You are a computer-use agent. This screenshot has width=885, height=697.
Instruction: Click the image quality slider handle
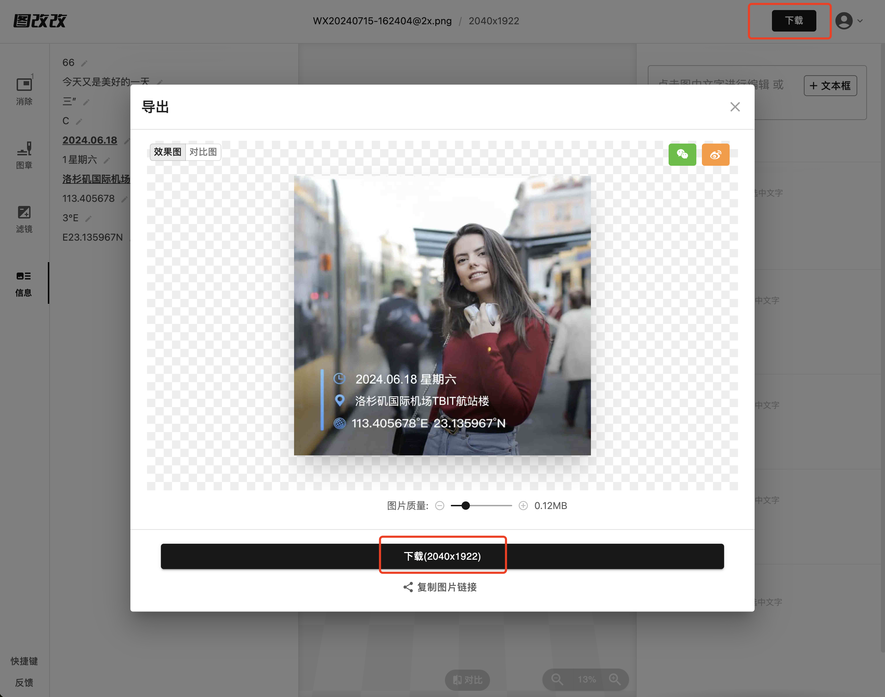[x=465, y=506]
